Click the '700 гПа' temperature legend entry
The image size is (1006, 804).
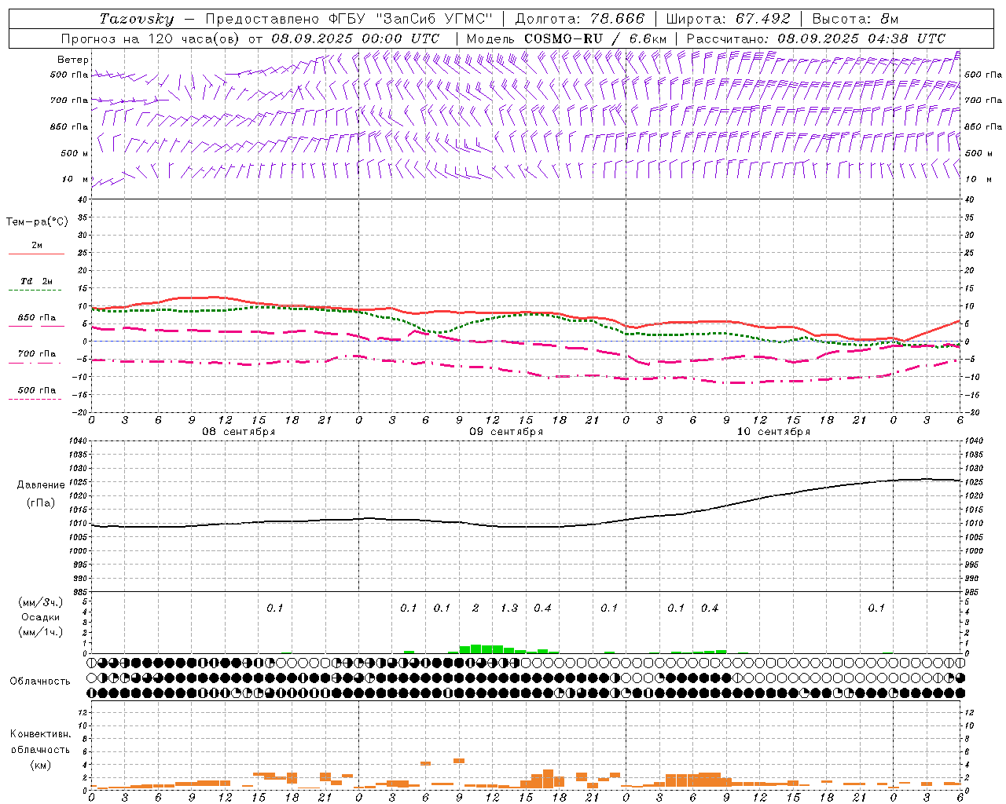37,354
